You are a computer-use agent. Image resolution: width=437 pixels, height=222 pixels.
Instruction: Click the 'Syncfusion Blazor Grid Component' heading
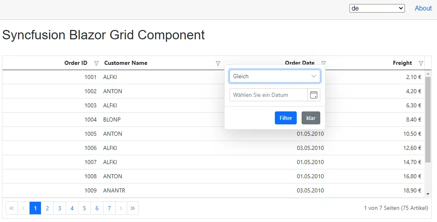click(103, 35)
